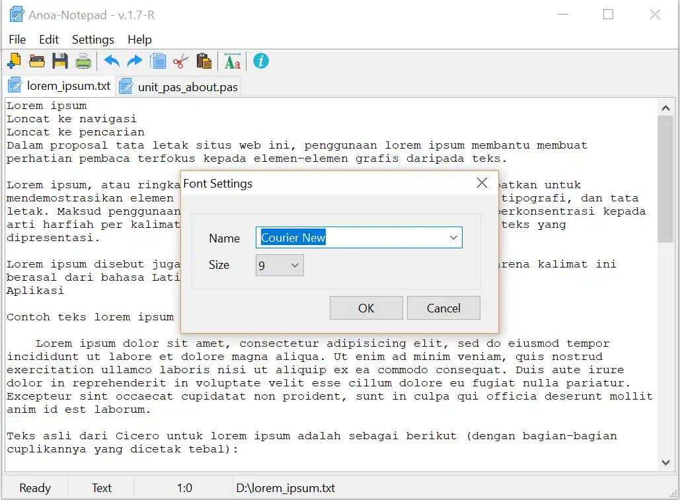Click the scrollbar down arrow
The width and height of the screenshot is (680, 500).
click(x=665, y=462)
